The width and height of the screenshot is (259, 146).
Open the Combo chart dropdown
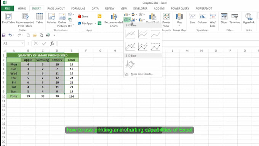click(x=142, y=20)
